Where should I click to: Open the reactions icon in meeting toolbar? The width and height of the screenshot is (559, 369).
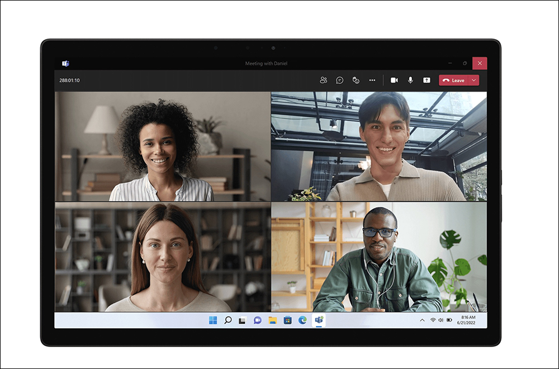(x=356, y=80)
